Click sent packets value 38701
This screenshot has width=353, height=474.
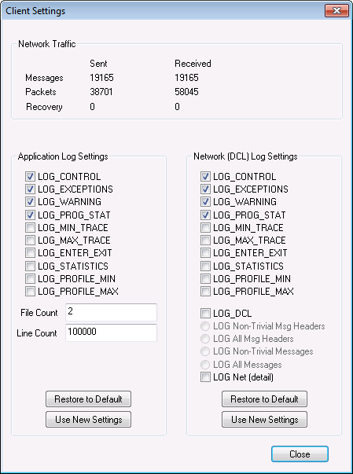pos(101,92)
